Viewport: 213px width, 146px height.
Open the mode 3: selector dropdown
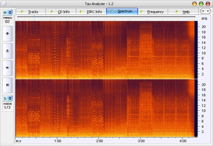coord(7,99)
